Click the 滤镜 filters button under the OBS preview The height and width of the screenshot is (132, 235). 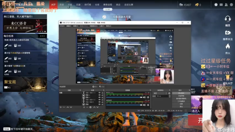point(102,87)
